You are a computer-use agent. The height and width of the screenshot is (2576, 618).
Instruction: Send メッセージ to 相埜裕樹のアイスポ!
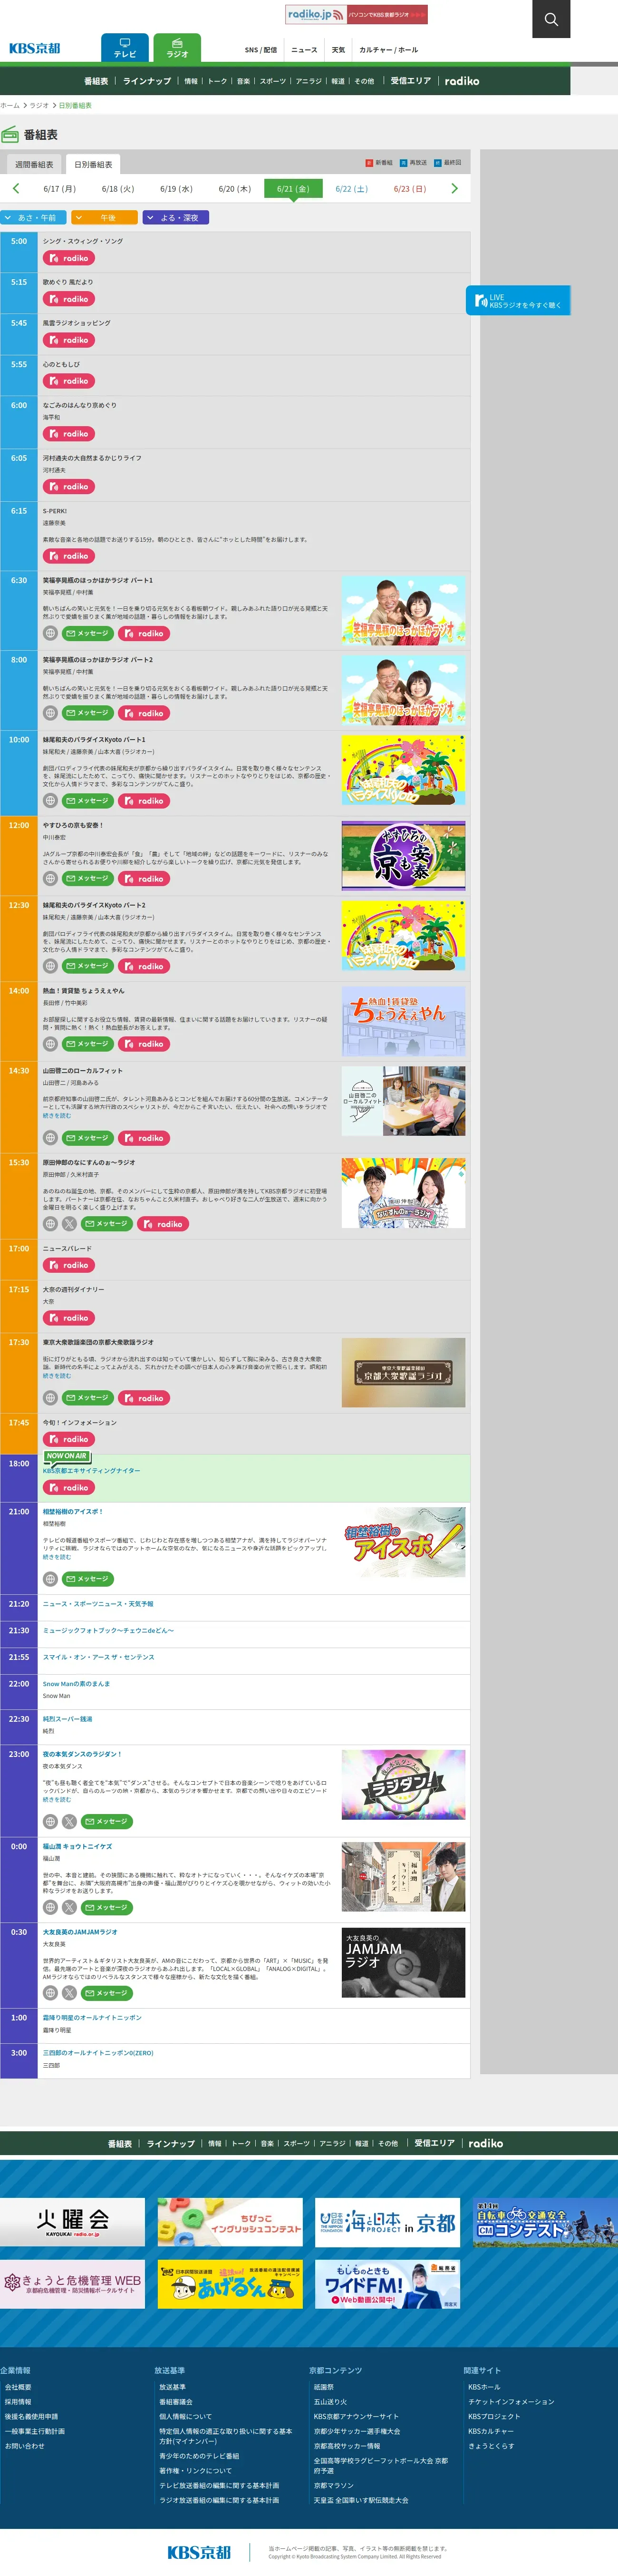87,1578
